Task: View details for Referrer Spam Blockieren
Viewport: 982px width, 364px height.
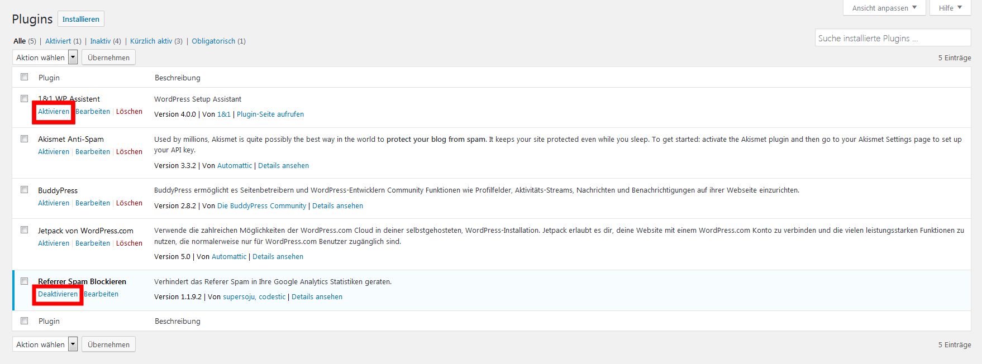Action: (317, 297)
